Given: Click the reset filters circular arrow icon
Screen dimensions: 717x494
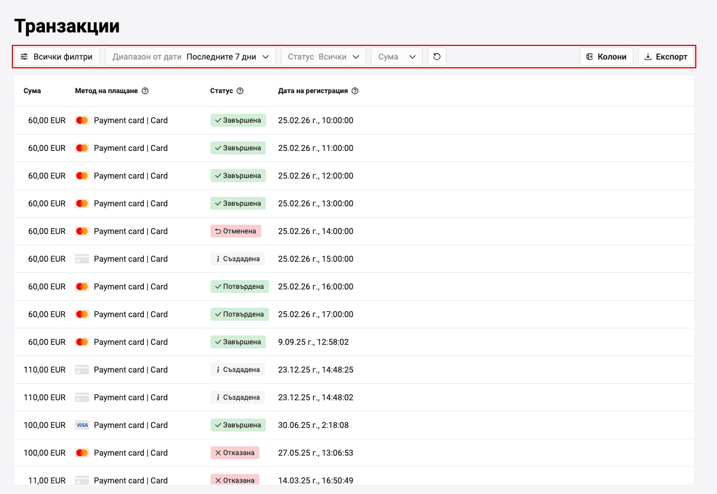Looking at the screenshot, I should coord(437,57).
